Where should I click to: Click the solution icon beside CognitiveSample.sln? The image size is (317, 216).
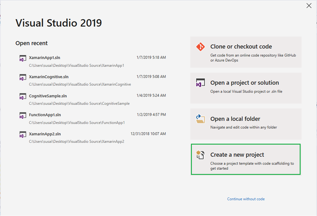[x=23, y=96]
